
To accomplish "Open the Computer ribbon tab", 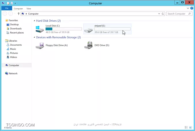I will tap(18, 9).
